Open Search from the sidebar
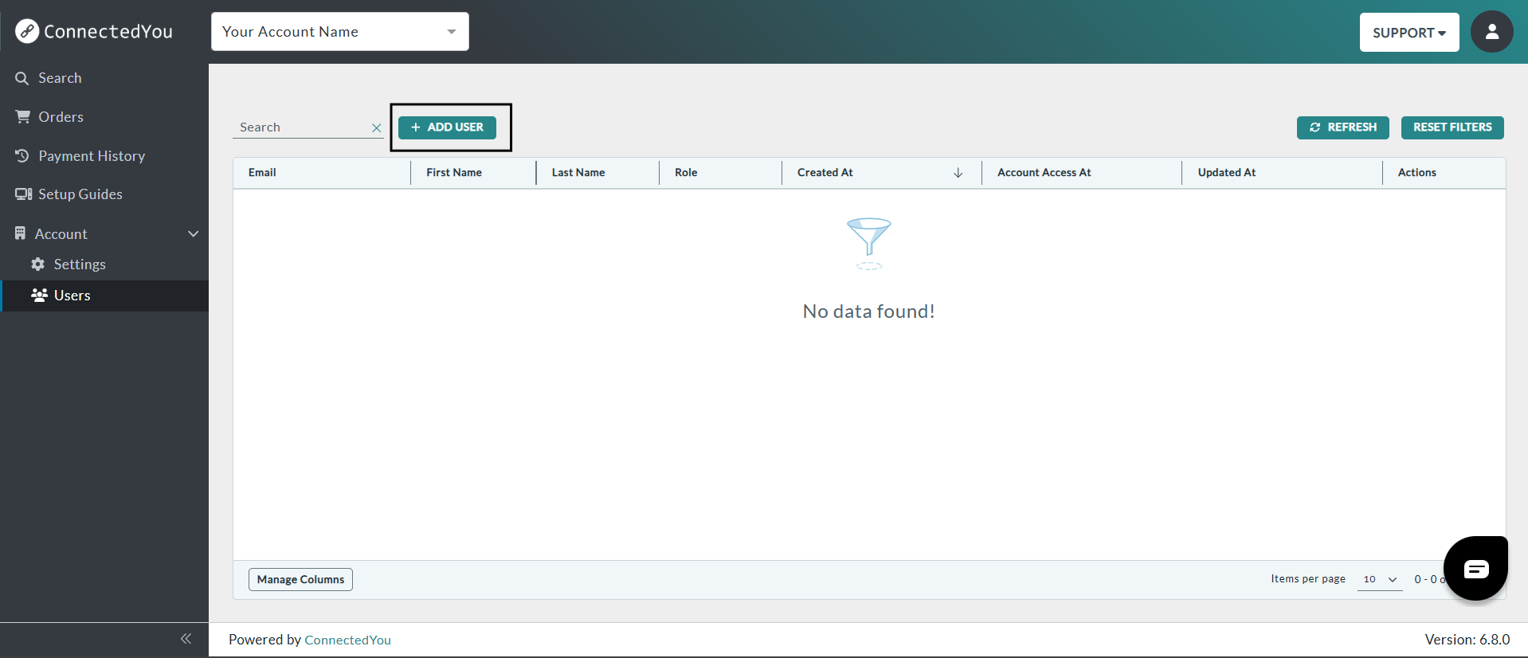 60,78
